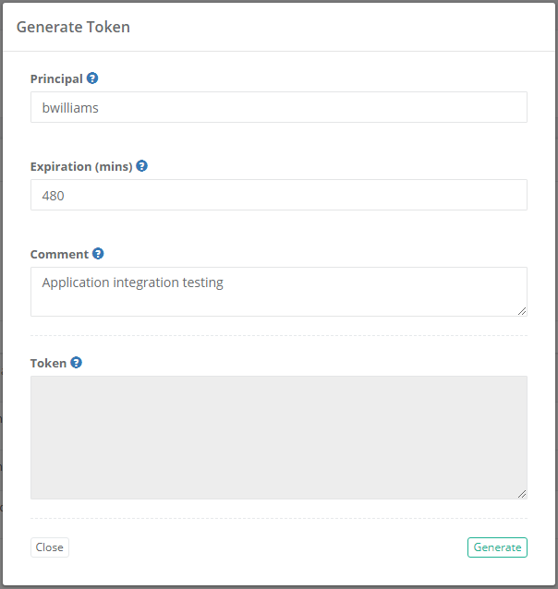558x589 pixels.
Task: Click the Comment label text
Action: click(59, 255)
